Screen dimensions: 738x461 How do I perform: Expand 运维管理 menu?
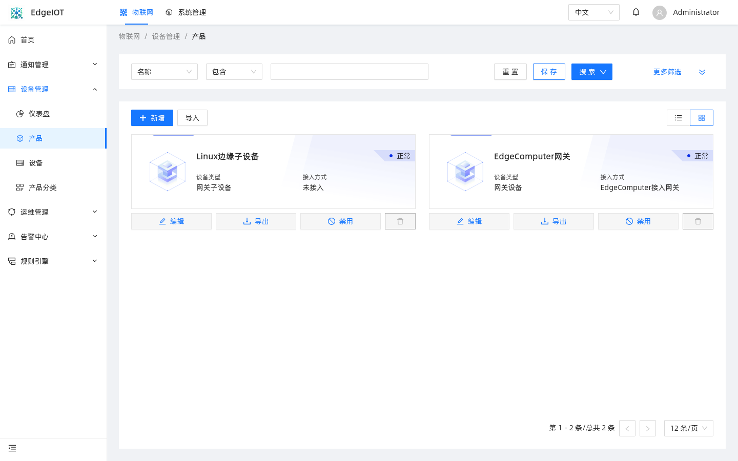tap(53, 212)
